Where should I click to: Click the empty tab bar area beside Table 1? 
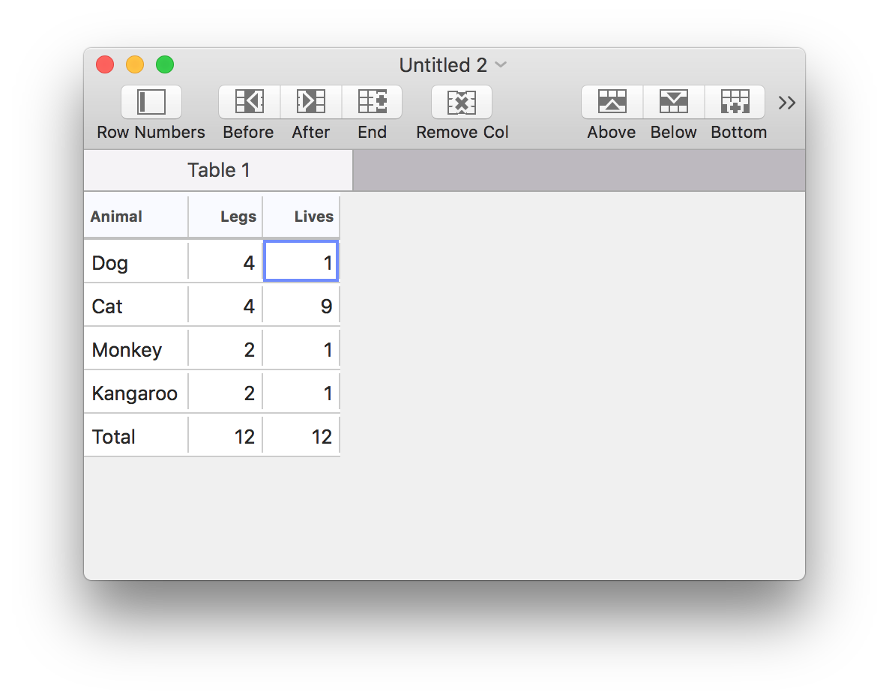[579, 170]
